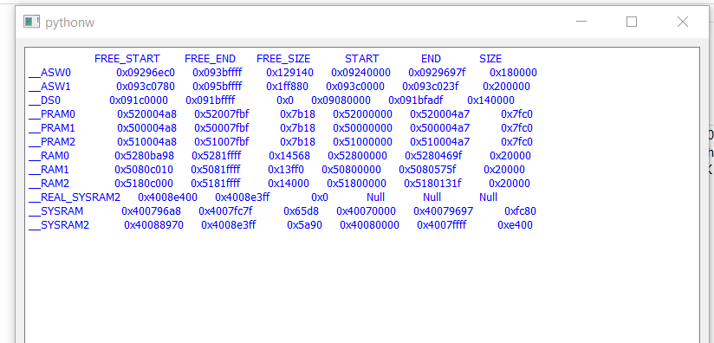714x343 pixels.
Task: Select the __RAM2 row label
Action: coord(49,184)
